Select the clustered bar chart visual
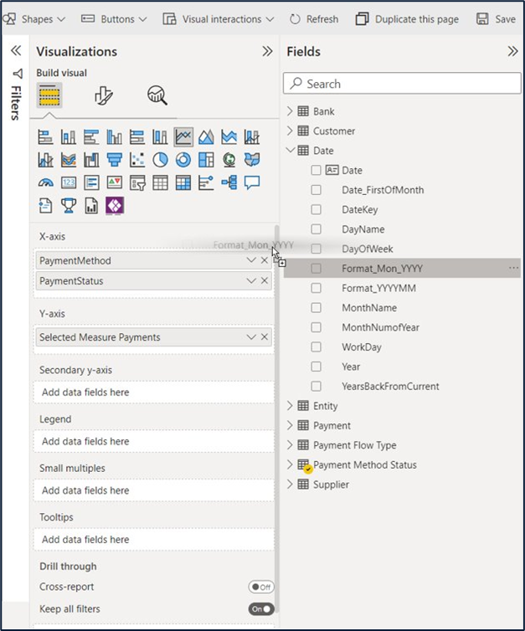The width and height of the screenshot is (525, 631). [x=91, y=137]
